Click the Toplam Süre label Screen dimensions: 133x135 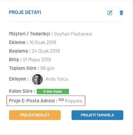point(24,68)
